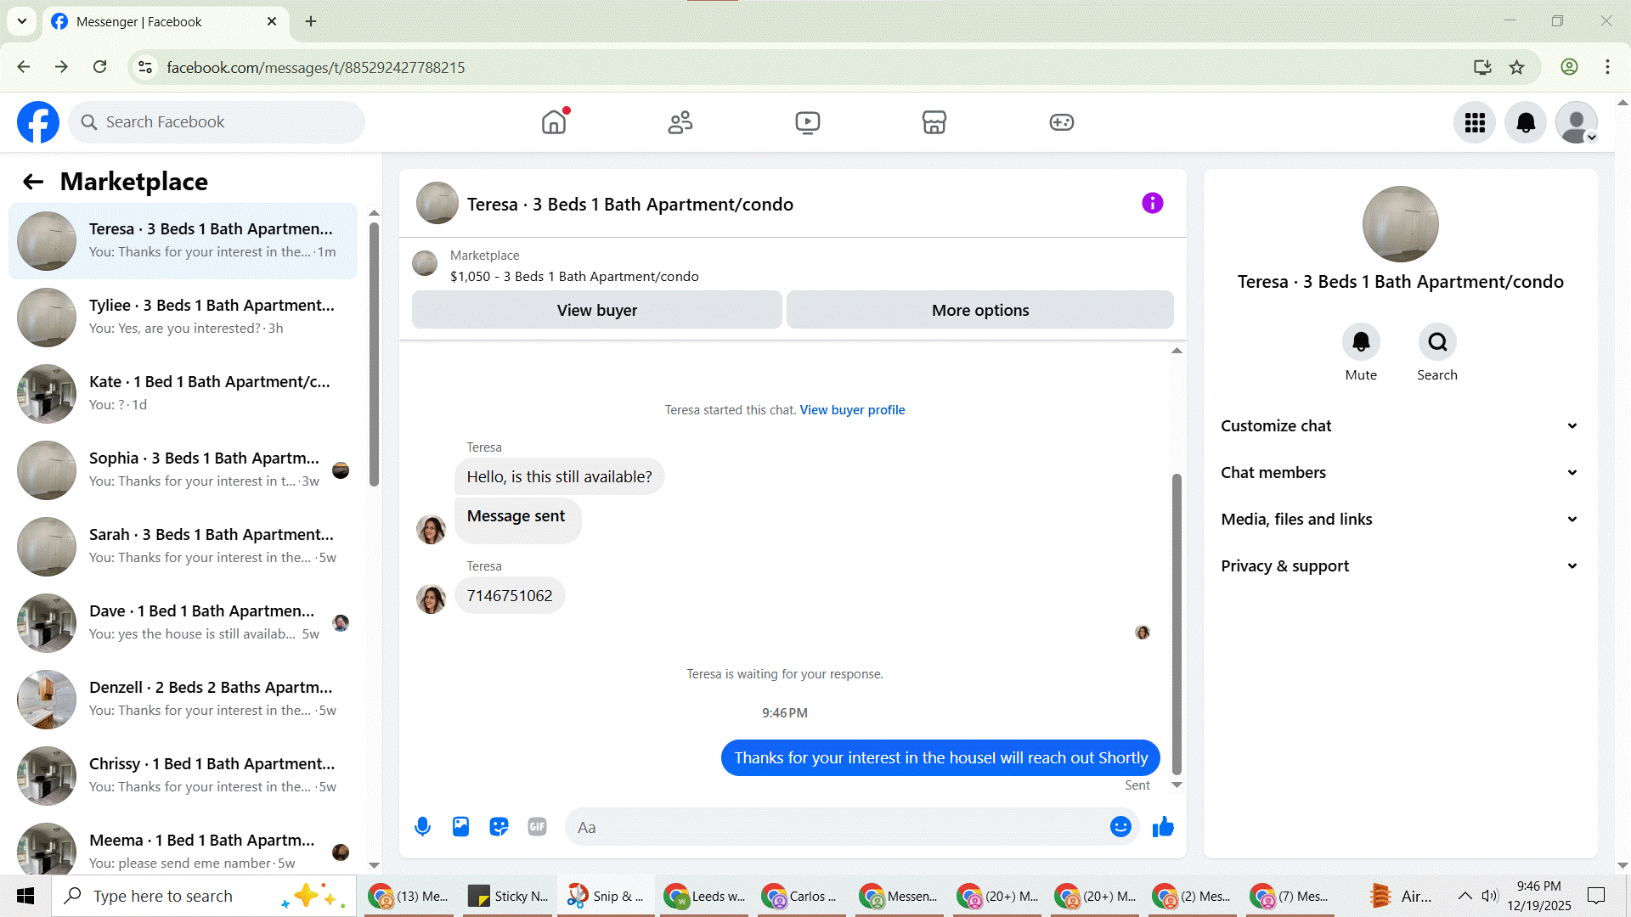Click the voice clip microphone icon
Viewport: 1631px width, 917px height.
(x=422, y=827)
